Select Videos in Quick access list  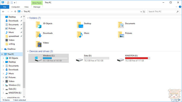coord(11,40)
